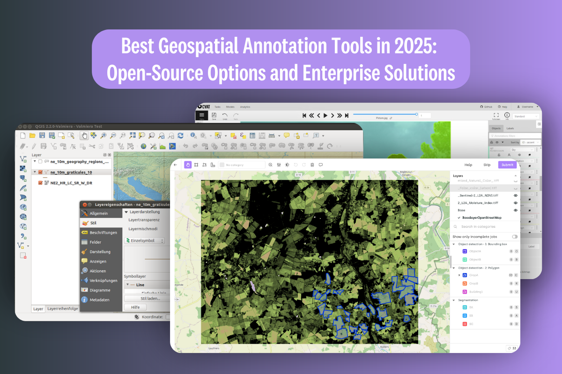The width and height of the screenshot is (562, 374).
Task: Hide the 2_L2A_Moisture_index.tiff layer eye
Action: pyautogui.click(x=515, y=203)
